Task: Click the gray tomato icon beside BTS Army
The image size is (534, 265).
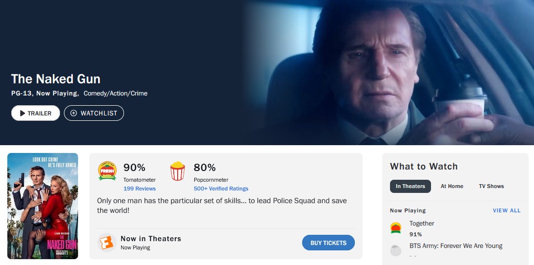Action: [396, 250]
